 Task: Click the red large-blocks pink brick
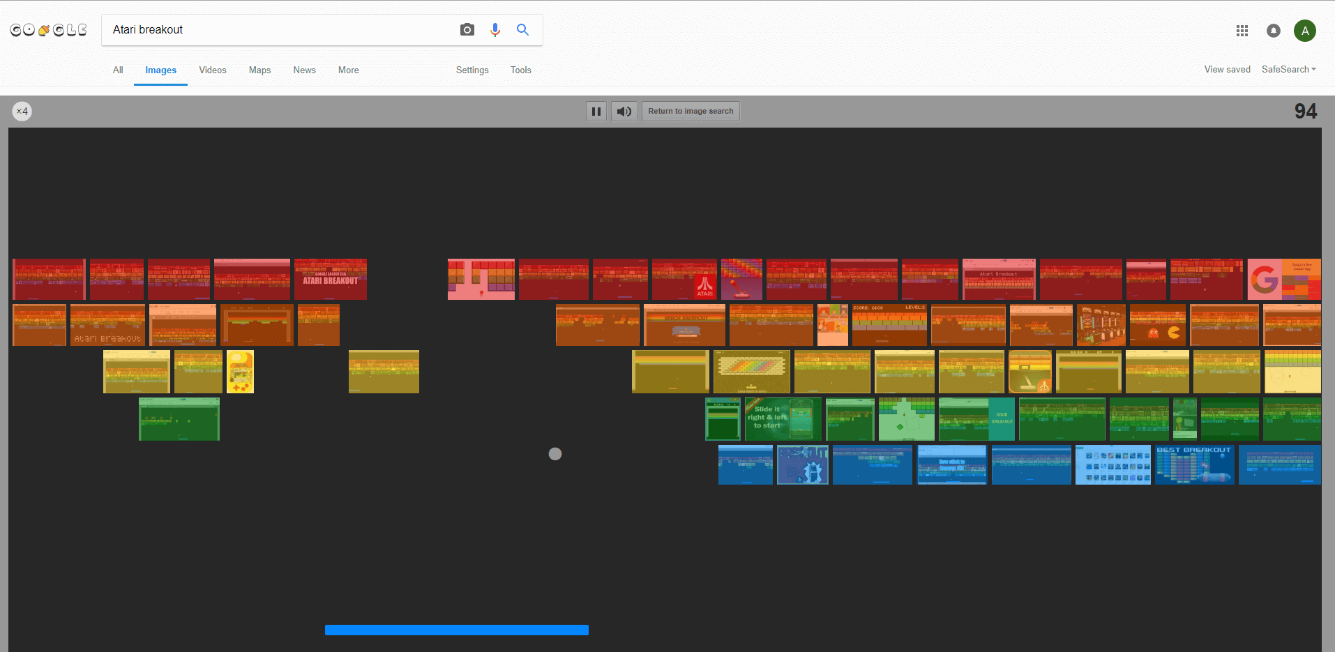pos(481,280)
